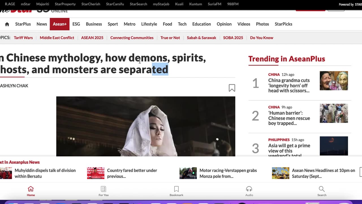Screen dimensions: 362x204
Task: Open the Connecting Communities topic
Action: point(132,38)
